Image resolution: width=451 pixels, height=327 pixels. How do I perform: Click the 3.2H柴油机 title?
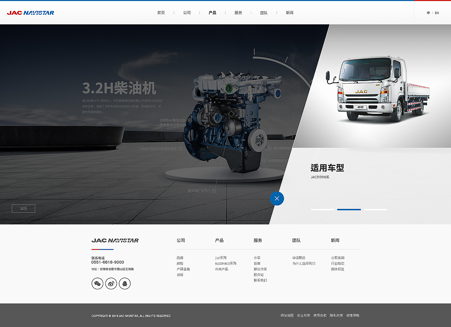pyautogui.click(x=119, y=88)
